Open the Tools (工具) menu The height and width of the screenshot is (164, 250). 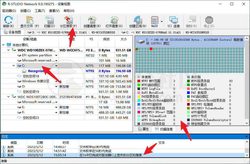click(40, 11)
